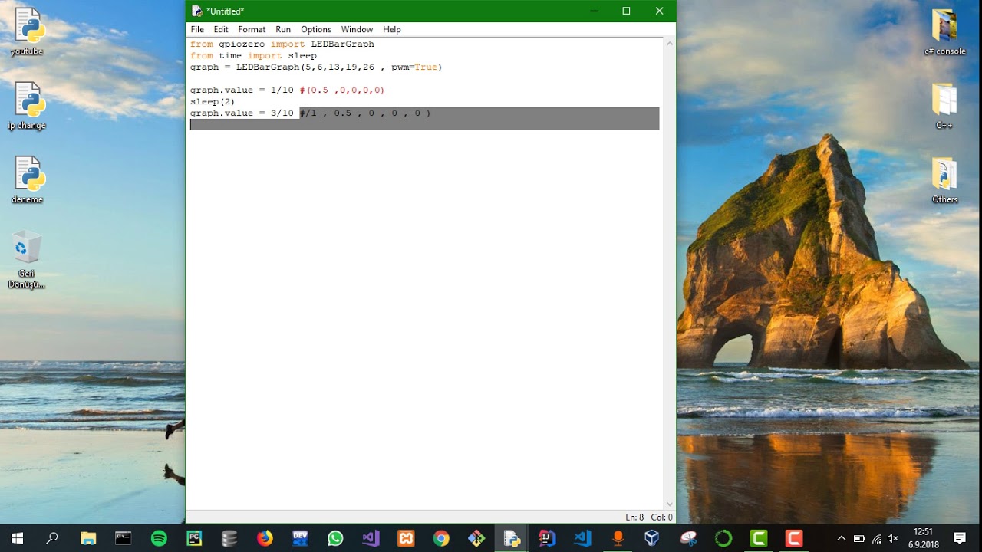Launch PyCharm from the taskbar
The image size is (982, 552).
point(194,538)
